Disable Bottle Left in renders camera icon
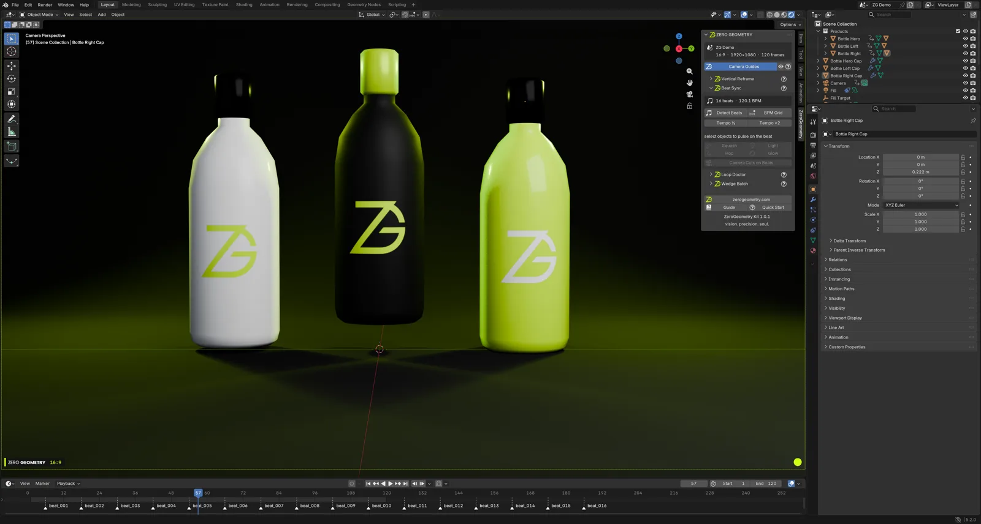Screen dimensions: 981x524 973,46
